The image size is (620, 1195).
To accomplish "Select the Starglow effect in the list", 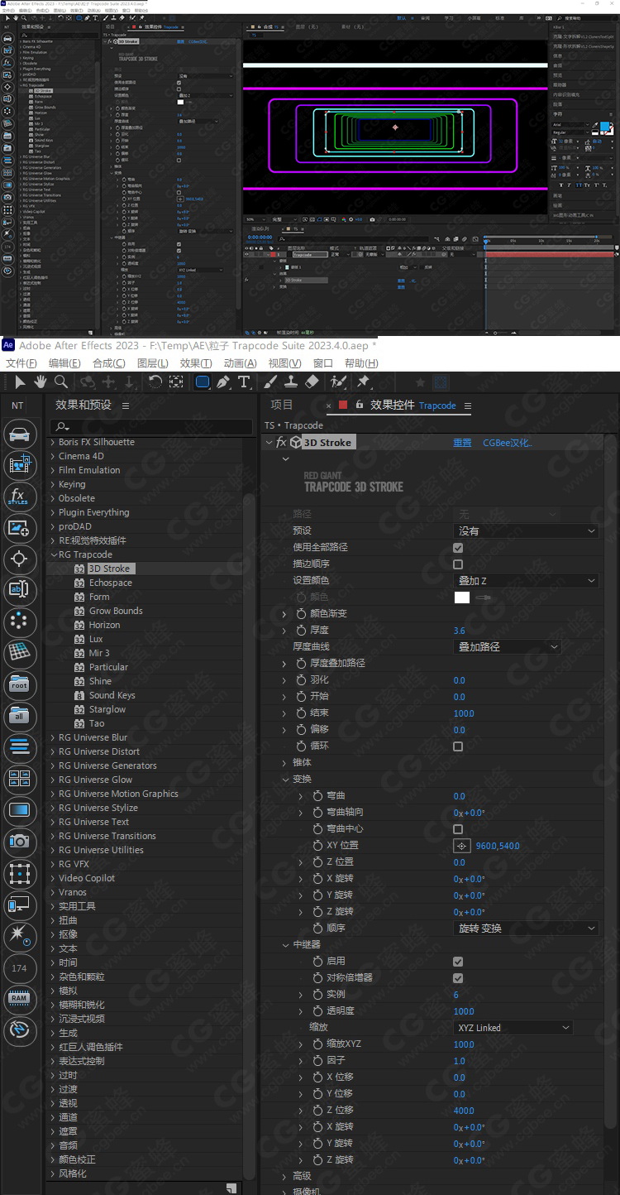I will click(x=107, y=709).
